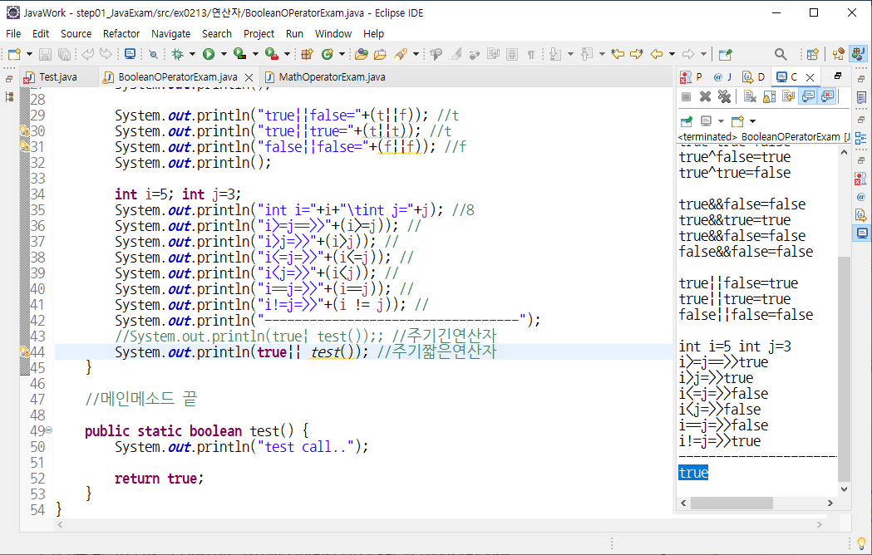Open dropdown beside New Java Class icon
This screenshot has height=555, width=872.
pos(342,54)
